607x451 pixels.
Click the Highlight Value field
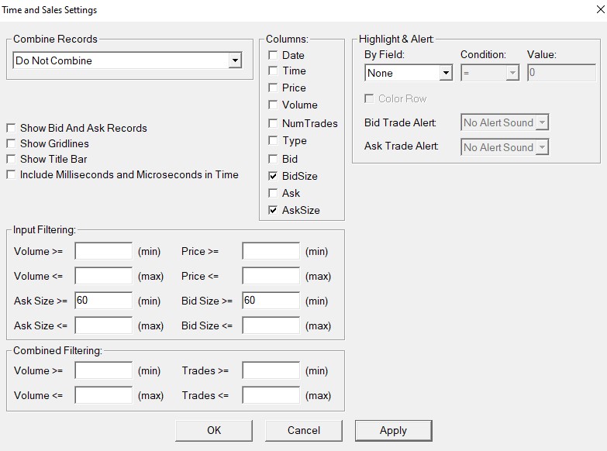(x=562, y=73)
